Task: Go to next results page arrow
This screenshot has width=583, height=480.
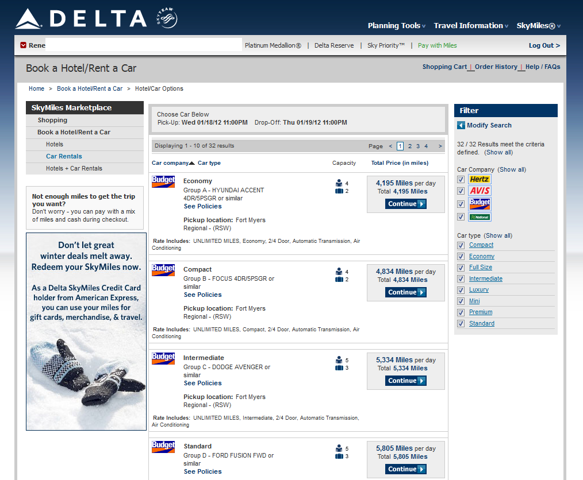Action: 440,146
